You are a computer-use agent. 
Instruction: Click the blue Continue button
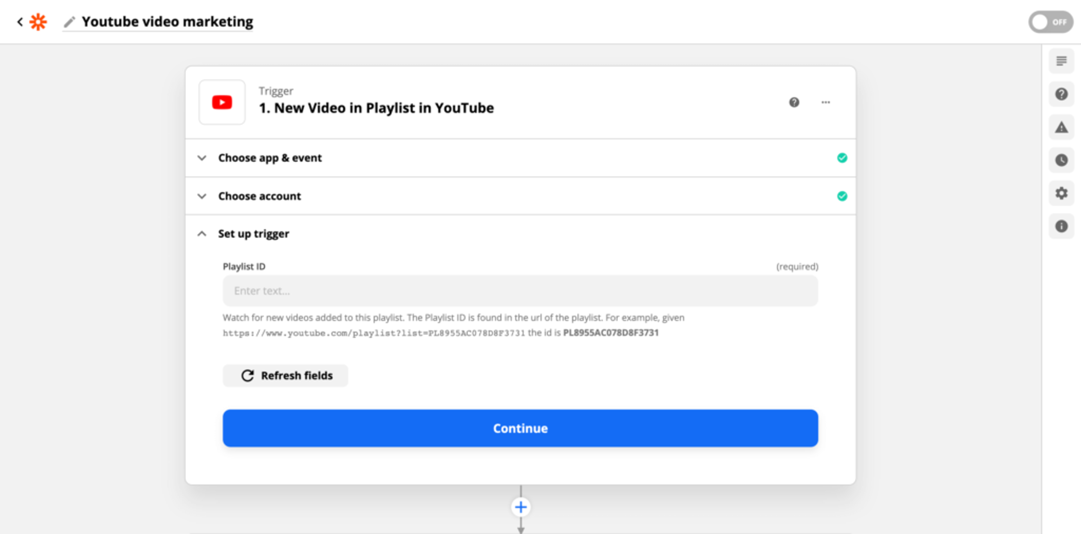click(520, 428)
